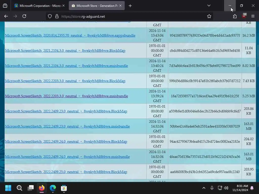The width and height of the screenshot is (259, 194).
Task: Reload the current page
Action: [x=24, y=16]
